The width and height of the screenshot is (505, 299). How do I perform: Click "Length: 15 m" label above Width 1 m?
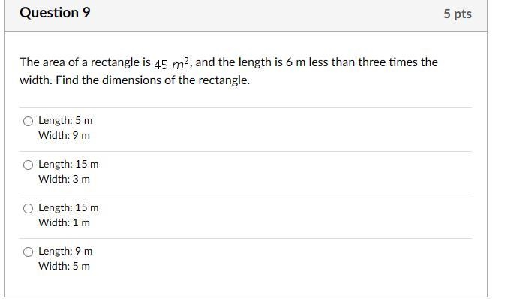coord(68,207)
